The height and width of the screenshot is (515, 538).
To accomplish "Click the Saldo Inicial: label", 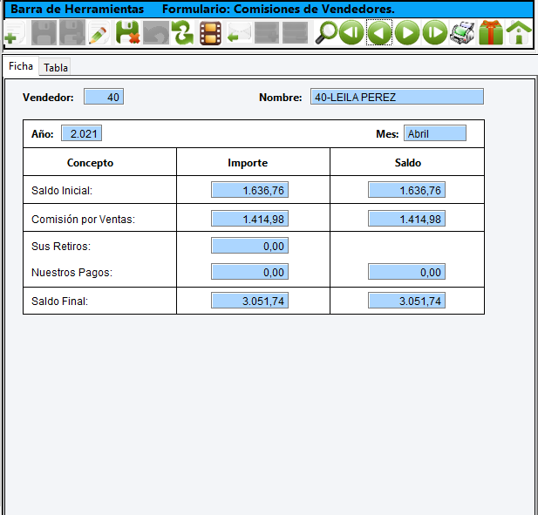I will tap(62, 191).
